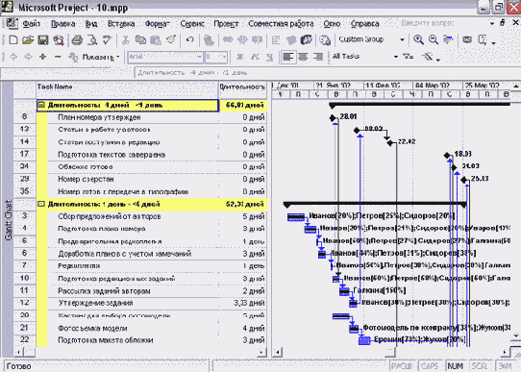Click the Print icon
This screenshot has height=372, width=521.
[77, 40]
